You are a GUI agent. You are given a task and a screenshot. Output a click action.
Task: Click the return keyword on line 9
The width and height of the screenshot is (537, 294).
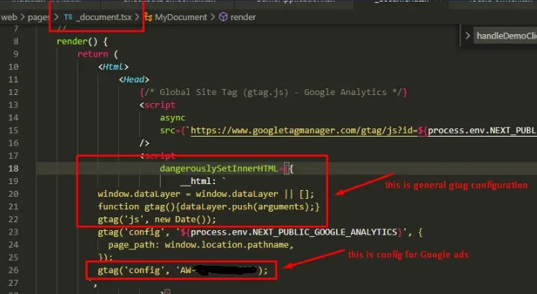(92, 54)
